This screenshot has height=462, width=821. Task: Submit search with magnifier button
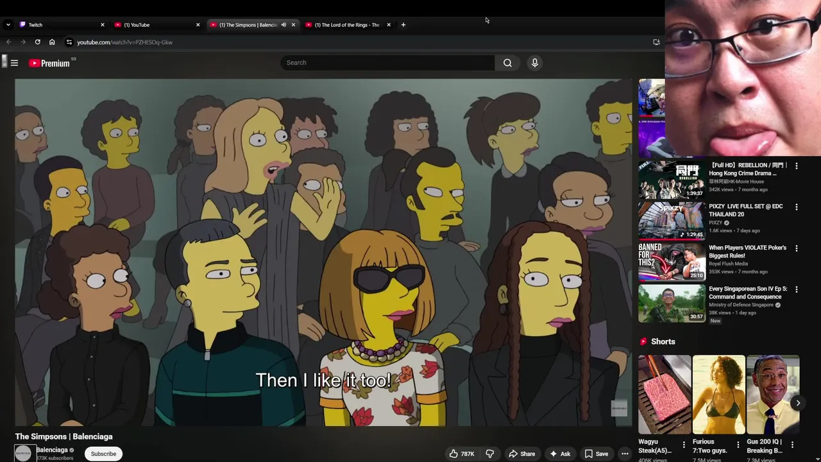[x=507, y=63]
